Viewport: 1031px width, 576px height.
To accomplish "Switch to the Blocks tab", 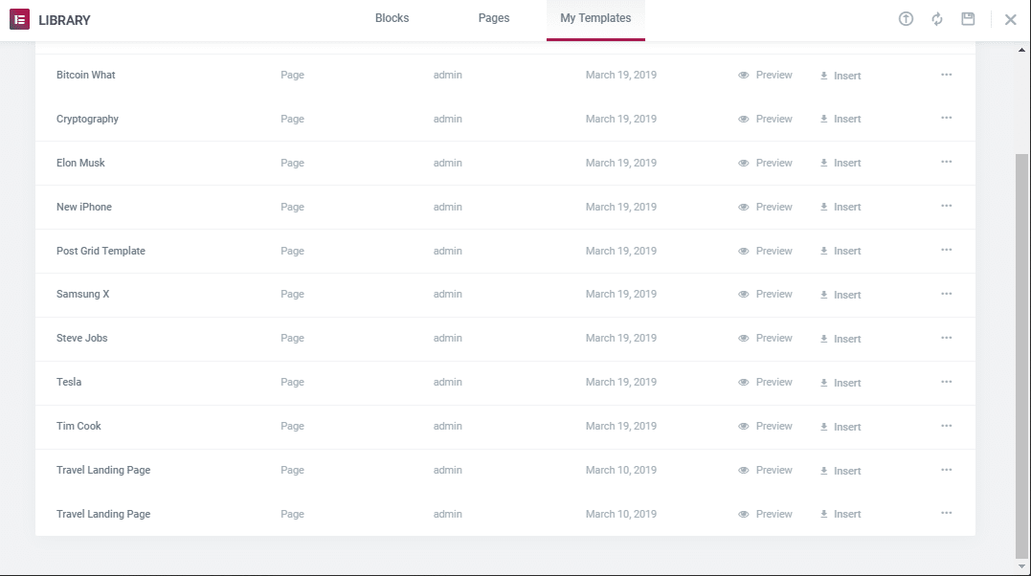I will (x=392, y=17).
